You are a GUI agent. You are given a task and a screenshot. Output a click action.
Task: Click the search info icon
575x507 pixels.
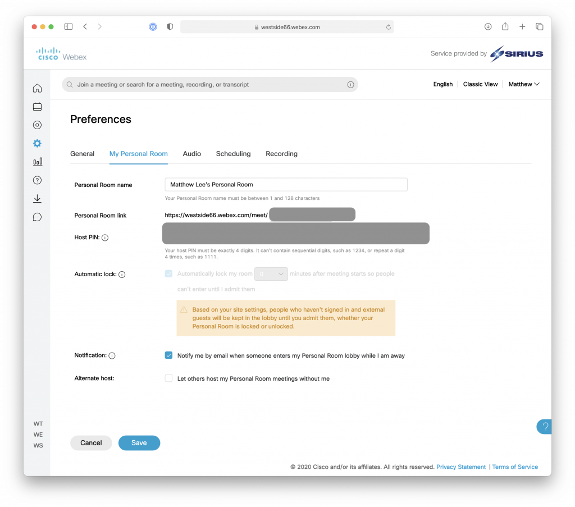[x=350, y=85]
